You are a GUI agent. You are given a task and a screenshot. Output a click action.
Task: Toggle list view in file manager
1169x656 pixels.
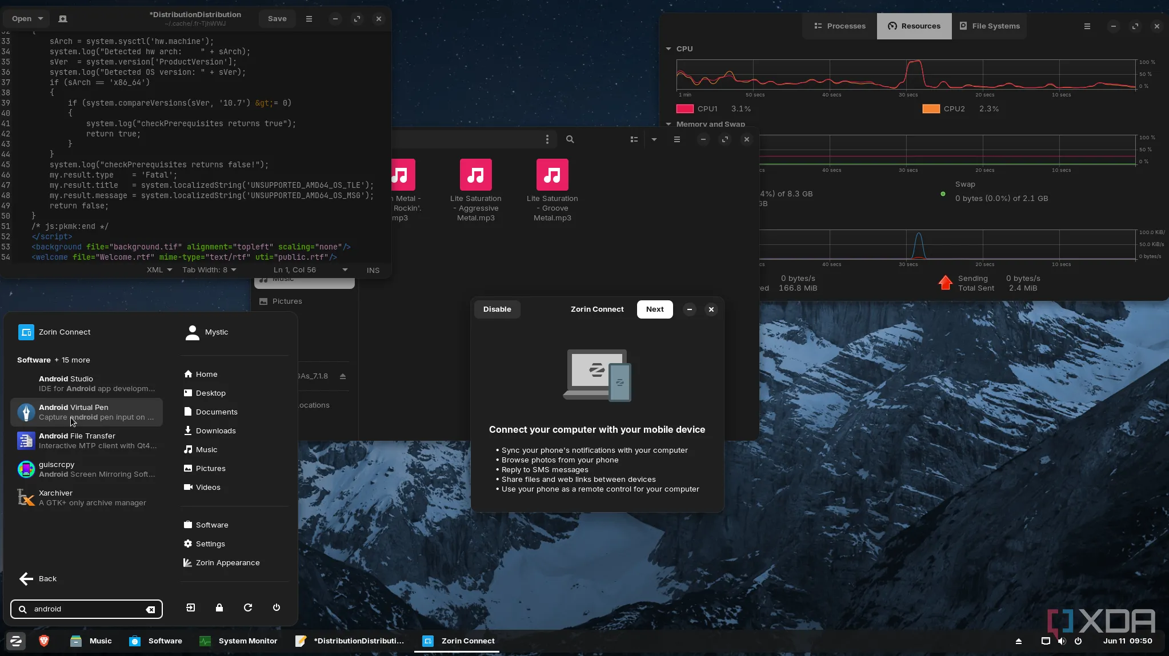point(634,139)
